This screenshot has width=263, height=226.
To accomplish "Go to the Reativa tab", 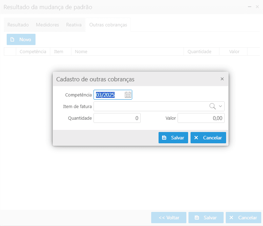I will click(74, 25).
